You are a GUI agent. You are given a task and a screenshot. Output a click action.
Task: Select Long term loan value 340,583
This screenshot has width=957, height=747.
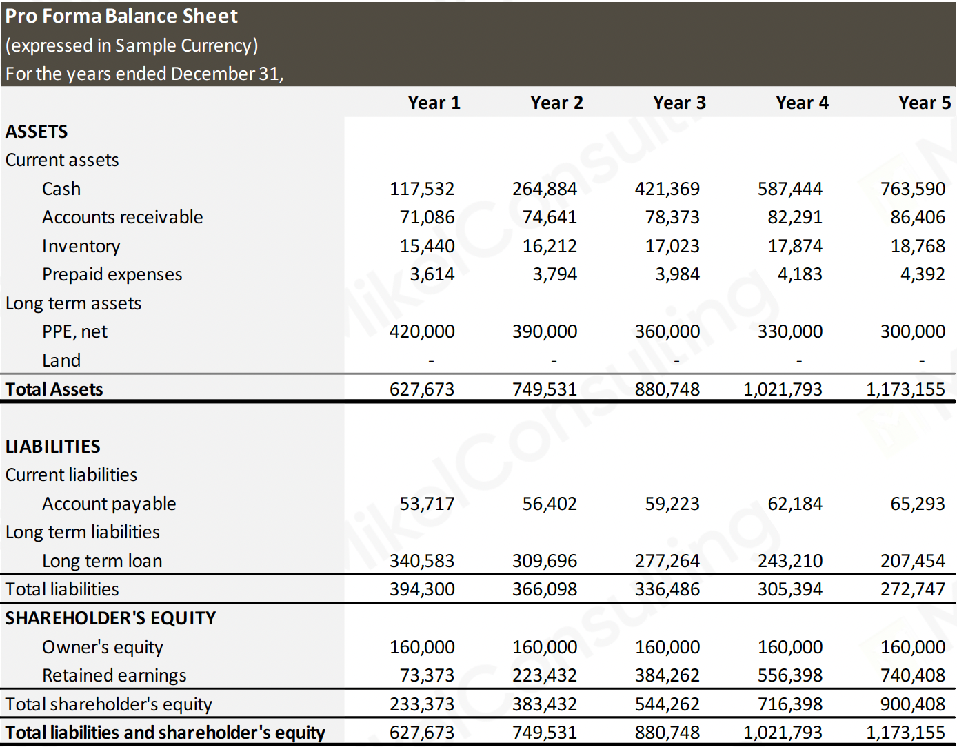(422, 561)
